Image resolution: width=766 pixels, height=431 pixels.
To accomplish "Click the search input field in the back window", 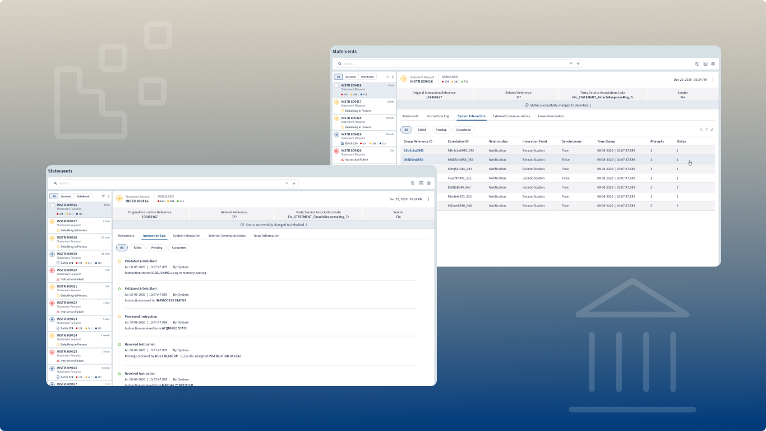I will click(x=454, y=64).
